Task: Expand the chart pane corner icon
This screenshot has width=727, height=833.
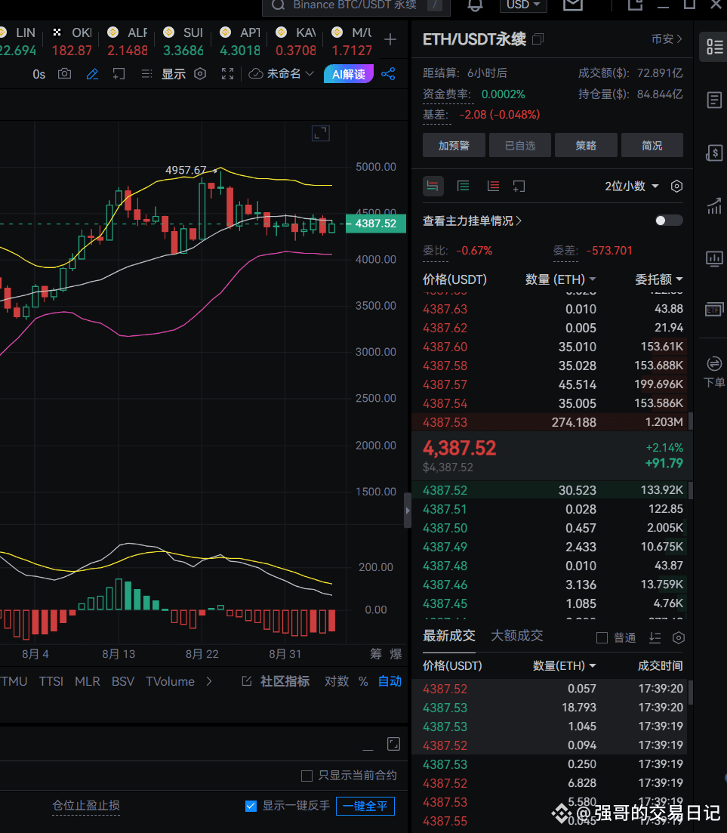Action: point(321,134)
